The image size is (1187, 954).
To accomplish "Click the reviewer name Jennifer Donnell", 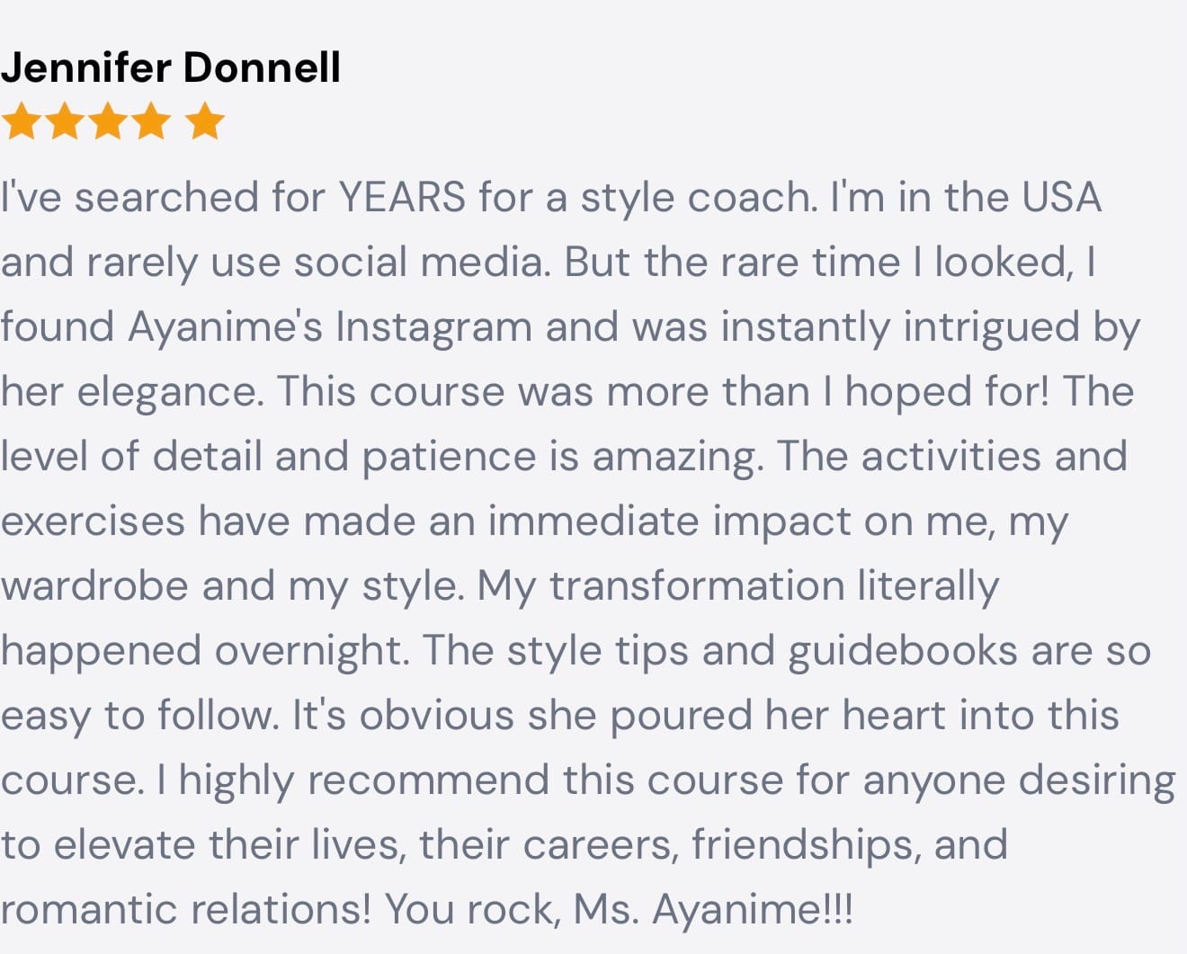I will click(x=171, y=67).
